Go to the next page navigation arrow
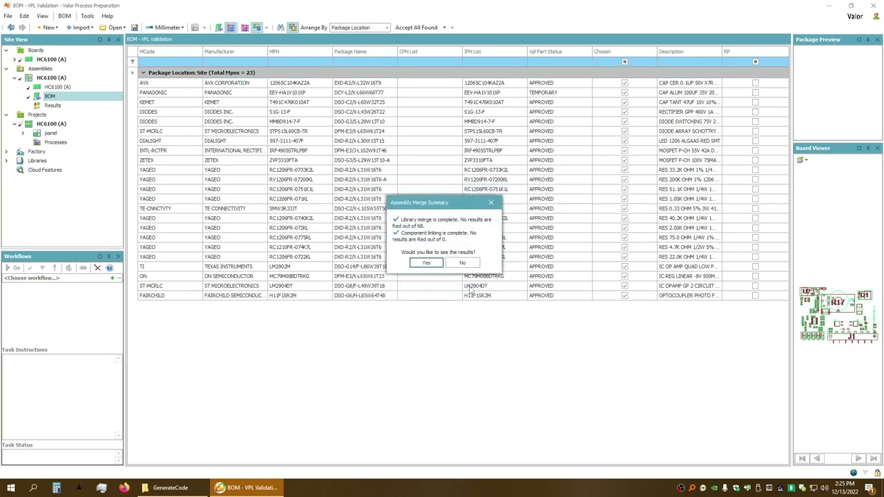This screenshot has width=884, height=497. tap(858, 458)
